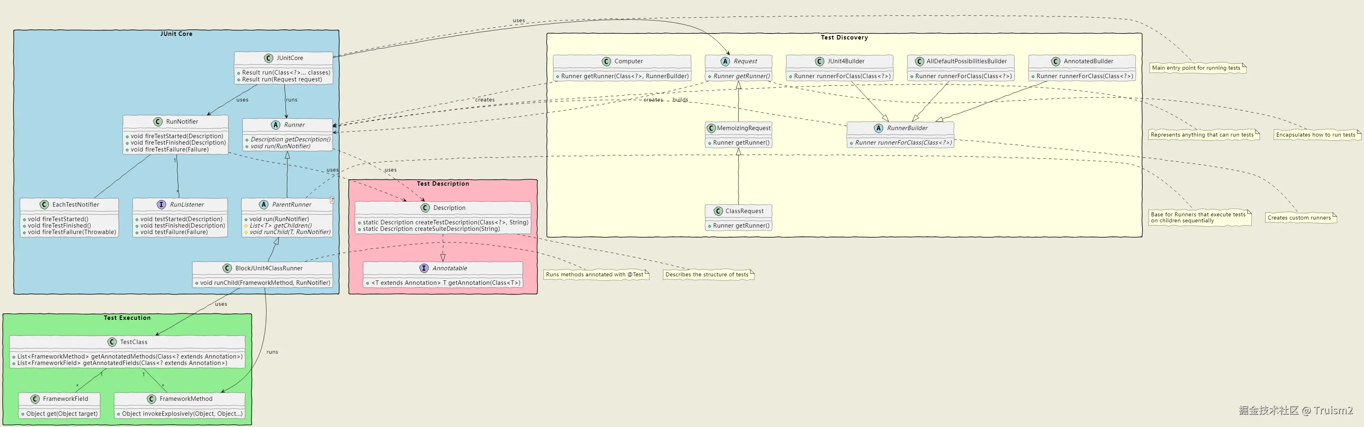Select 'void testStarted(Description)' in RunListener
This screenshot has width=1364, height=427.
pos(182,219)
